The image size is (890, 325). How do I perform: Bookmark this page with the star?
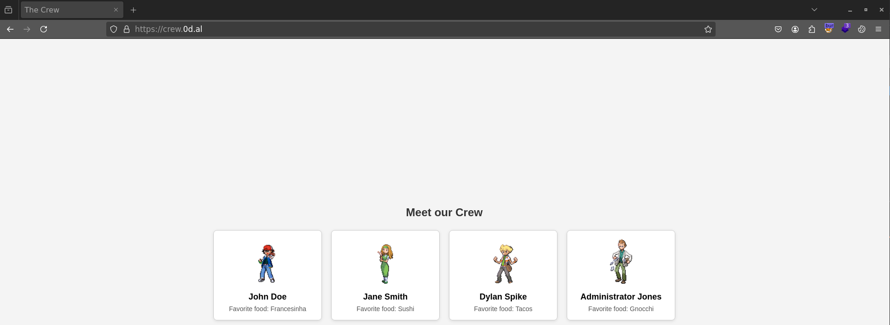click(x=708, y=29)
